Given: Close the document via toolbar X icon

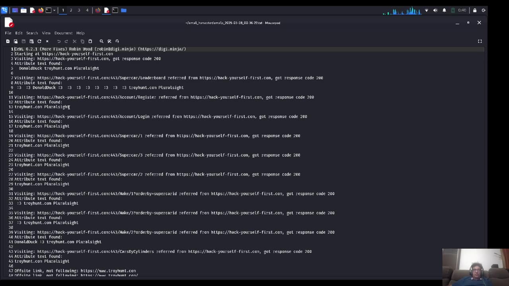Looking at the screenshot, I should coord(47,41).
